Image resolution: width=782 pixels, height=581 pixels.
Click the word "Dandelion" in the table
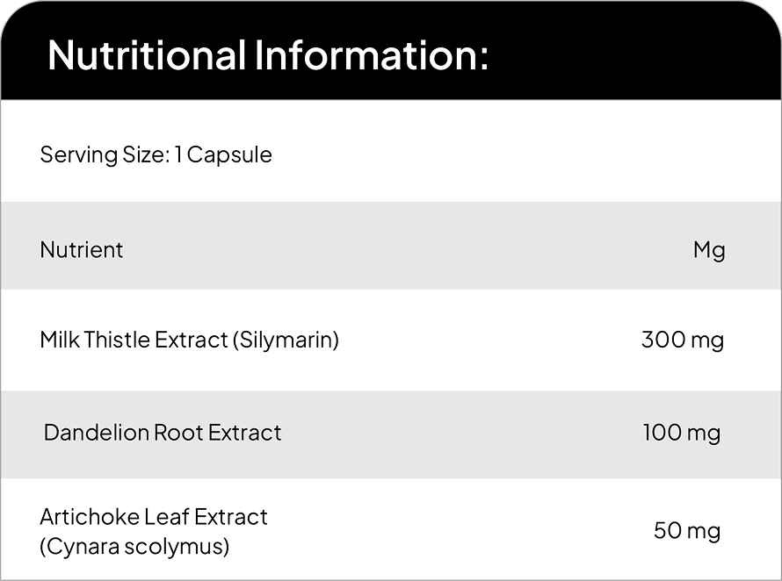click(x=97, y=433)
